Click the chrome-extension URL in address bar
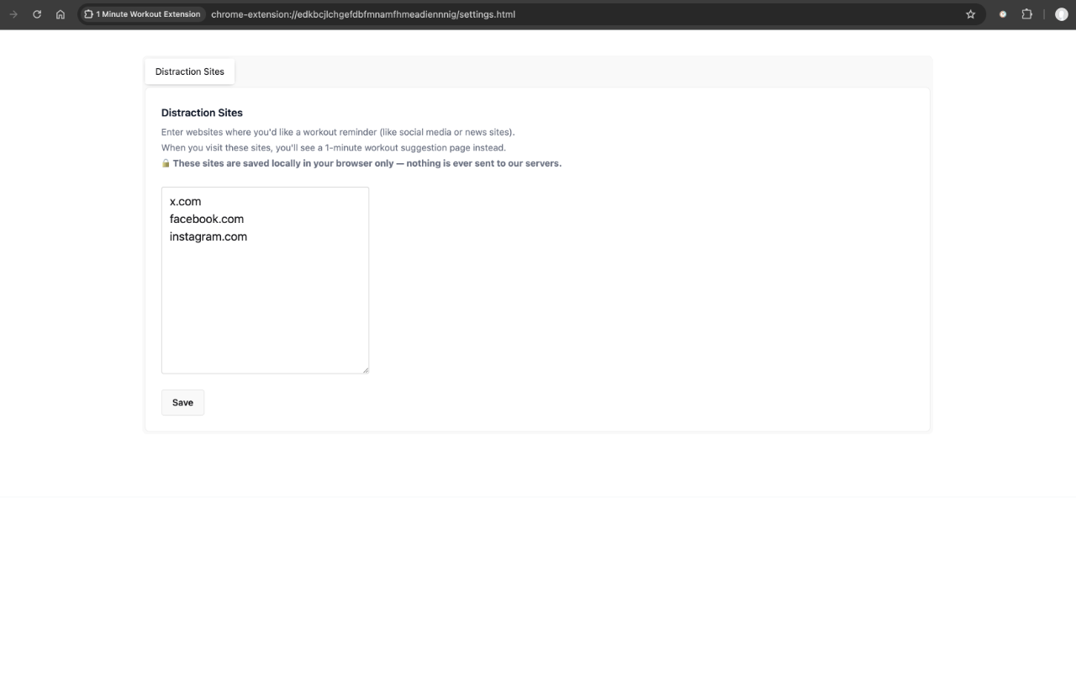Image resolution: width=1076 pixels, height=673 pixels. tap(363, 14)
